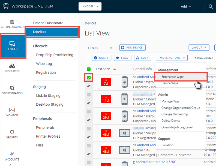216x166 pixels.
Task: Click the Android phone icon in 7d row
Action: click(x=125, y=82)
